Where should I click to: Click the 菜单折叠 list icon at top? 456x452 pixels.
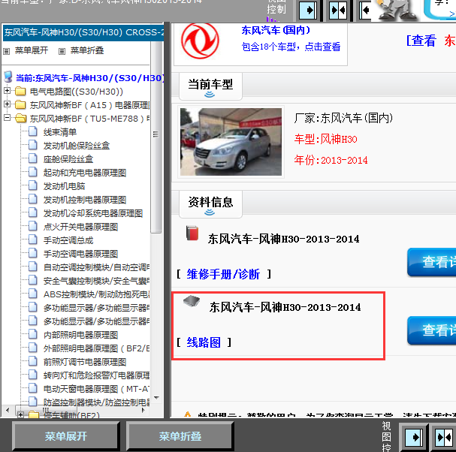(62, 52)
